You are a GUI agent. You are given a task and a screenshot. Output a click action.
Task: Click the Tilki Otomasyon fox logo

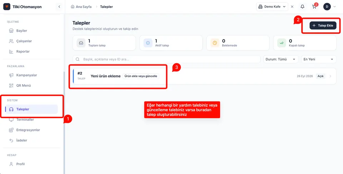(x=7, y=7)
